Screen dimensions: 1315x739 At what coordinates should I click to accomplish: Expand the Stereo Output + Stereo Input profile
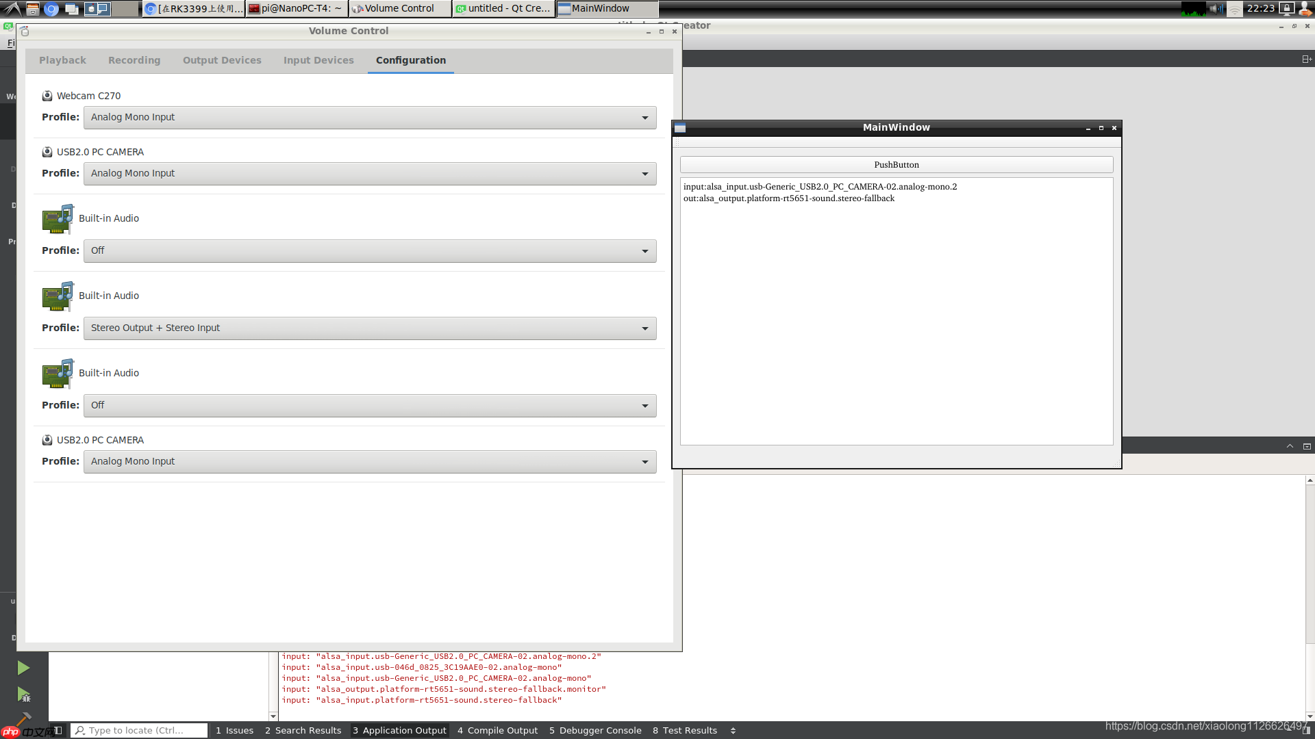click(x=370, y=328)
